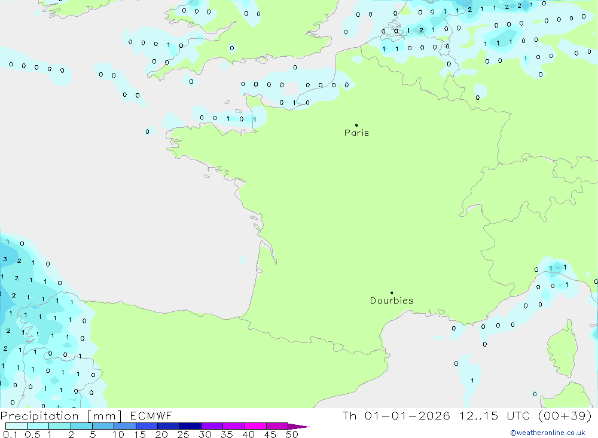
Task: Click the "[mm]" unit label
Action: coord(104,416)
